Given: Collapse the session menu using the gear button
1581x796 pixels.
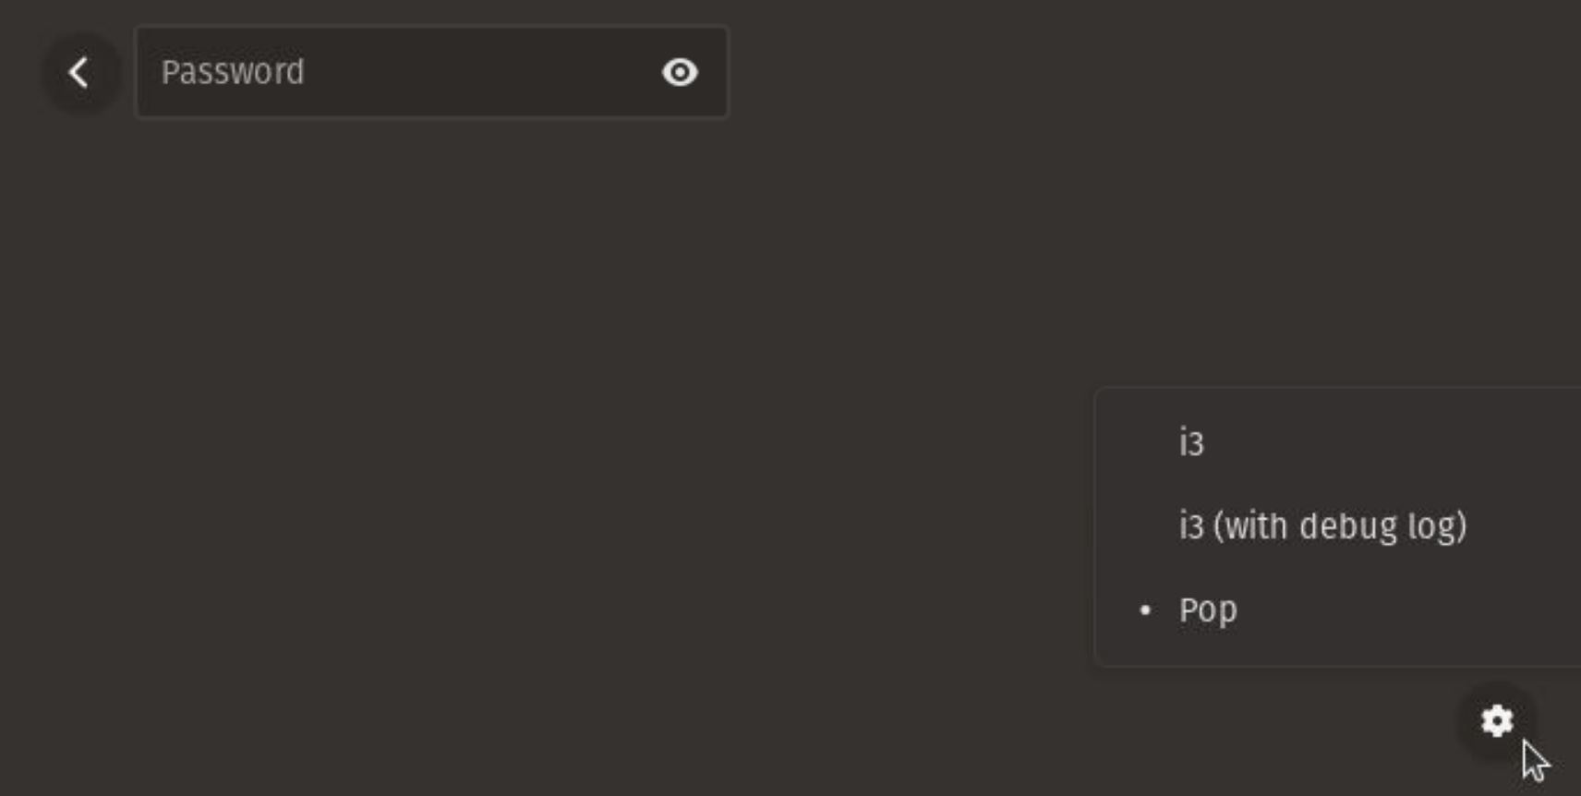Looking at the screenshot, I should 1497,720.
